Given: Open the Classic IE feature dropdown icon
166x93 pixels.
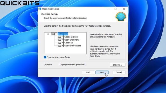Looking at the screenshot, I should (x=60, y=43).
